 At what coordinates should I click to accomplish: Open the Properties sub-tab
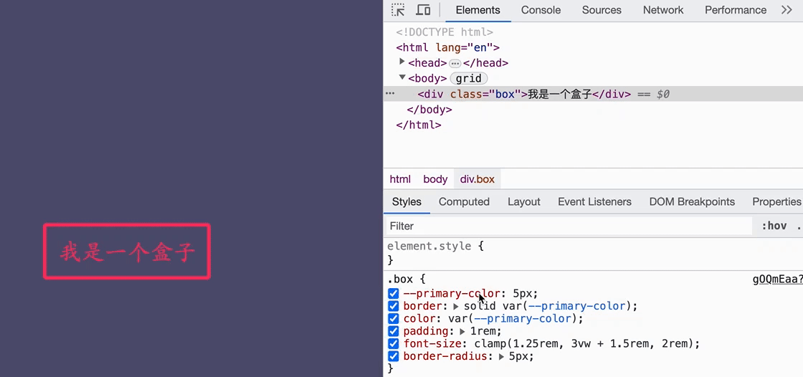(776, 202)
